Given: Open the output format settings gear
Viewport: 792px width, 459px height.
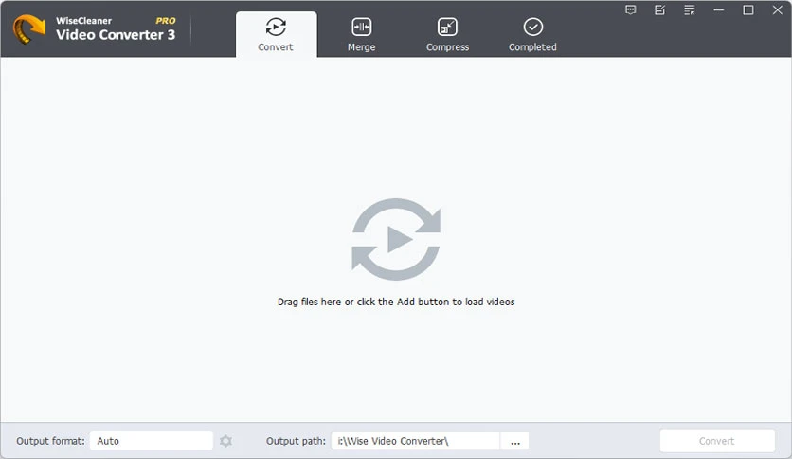Looking at the screenshot, I should (x=225, y=441).
